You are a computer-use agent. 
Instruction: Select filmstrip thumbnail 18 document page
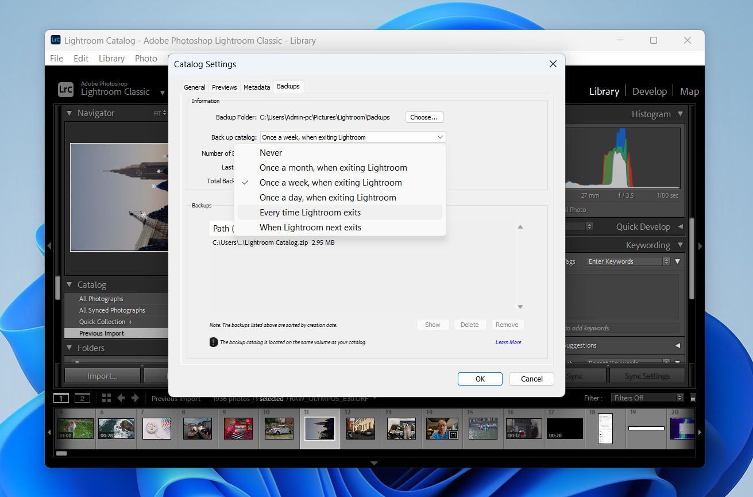coord(605,429)
